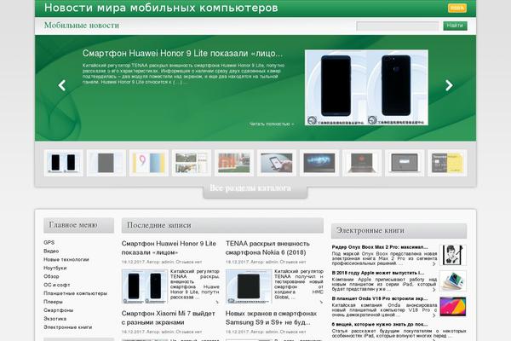Open the Huawei Honor 9 Lite slider headline
The height and width of the screenshot is (341, 511).
tap(182, 53)
